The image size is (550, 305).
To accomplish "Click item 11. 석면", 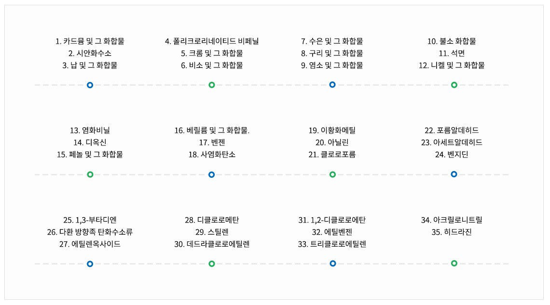I will coord(452,53).
